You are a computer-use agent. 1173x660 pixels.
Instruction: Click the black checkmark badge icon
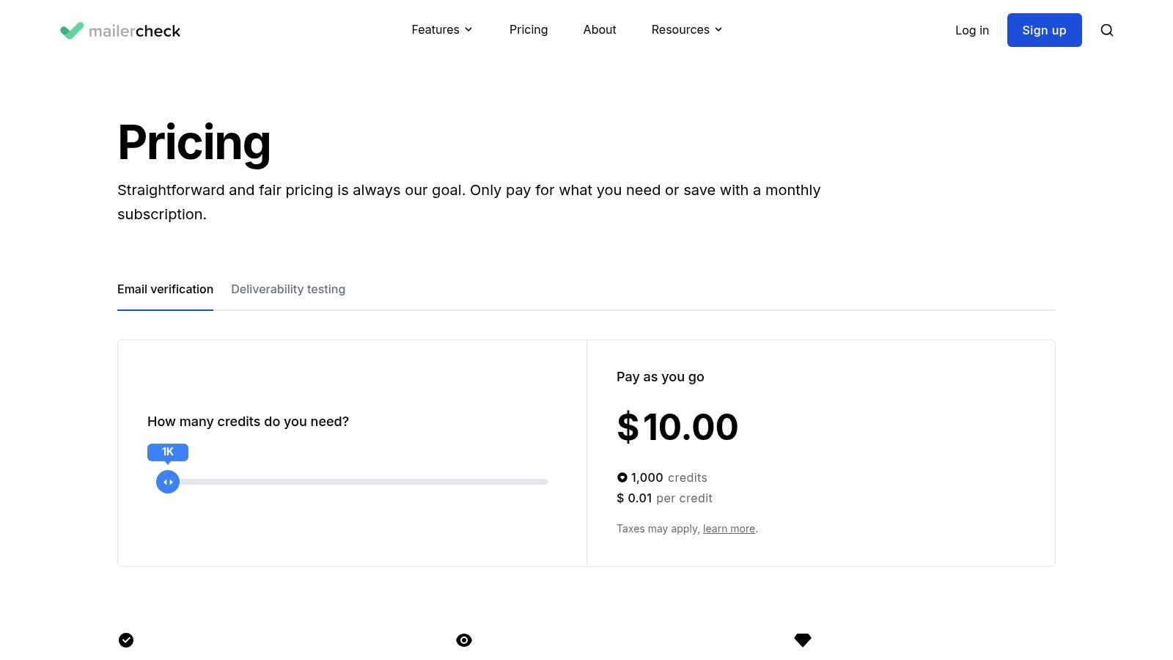coord(126,640)
